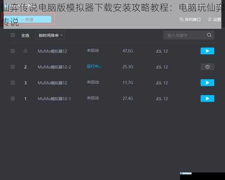Select the MuMu模拟器12-1 name text
This screenshot has width=225, height=180.
[x=54, y=99]
